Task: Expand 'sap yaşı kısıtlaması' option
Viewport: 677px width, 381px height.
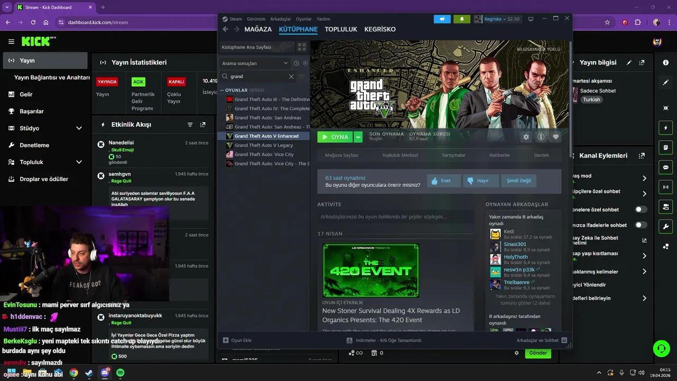Action: [x=644, y=256]
